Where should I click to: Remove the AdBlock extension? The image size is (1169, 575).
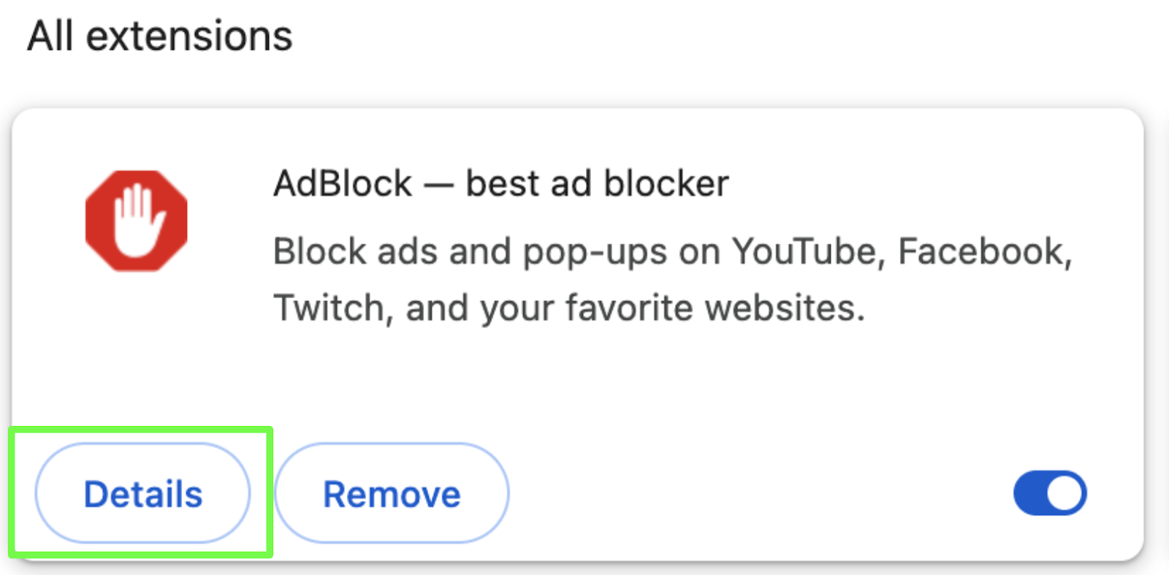[x=392, y=493]
